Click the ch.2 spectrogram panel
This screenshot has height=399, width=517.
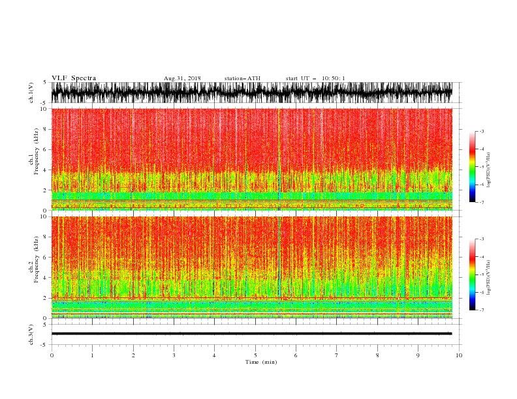pos(251,267)
